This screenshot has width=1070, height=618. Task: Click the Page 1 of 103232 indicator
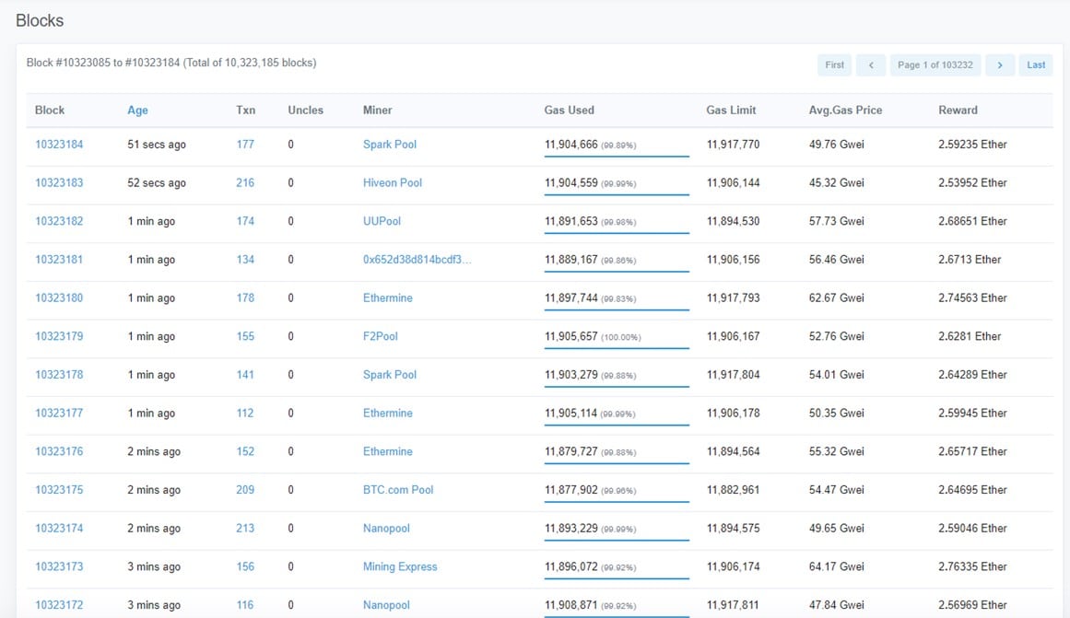pyautogui.click(x=935, y=64)
